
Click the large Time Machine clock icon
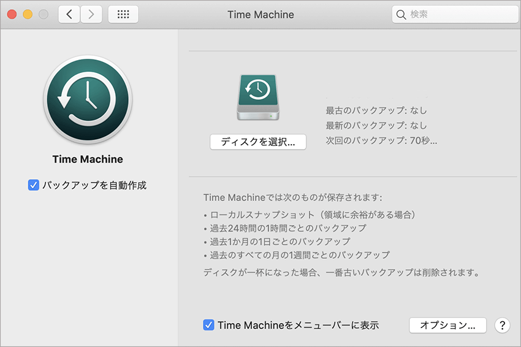pos(87,100)
